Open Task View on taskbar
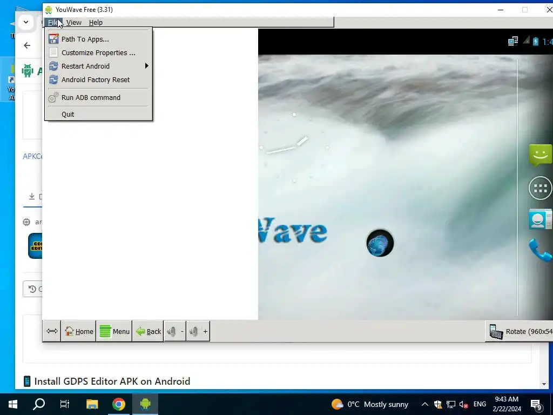 click(65, 404)
